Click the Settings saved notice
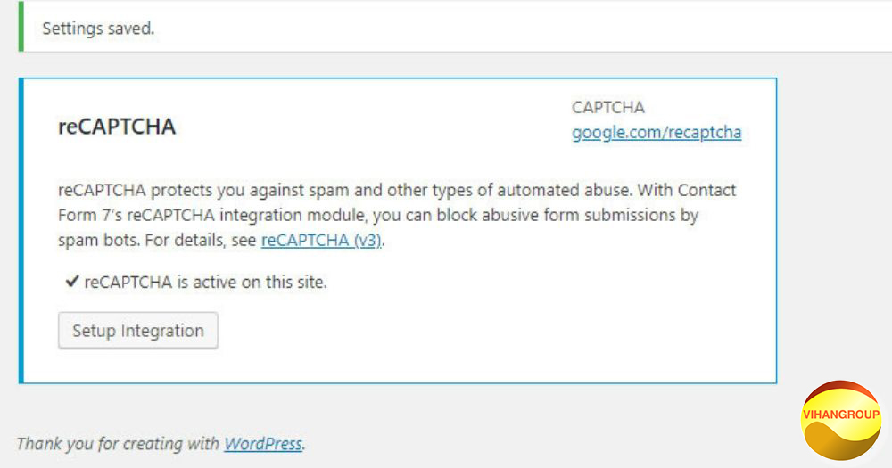Viewport: 892px width, 468px height. 98,29
